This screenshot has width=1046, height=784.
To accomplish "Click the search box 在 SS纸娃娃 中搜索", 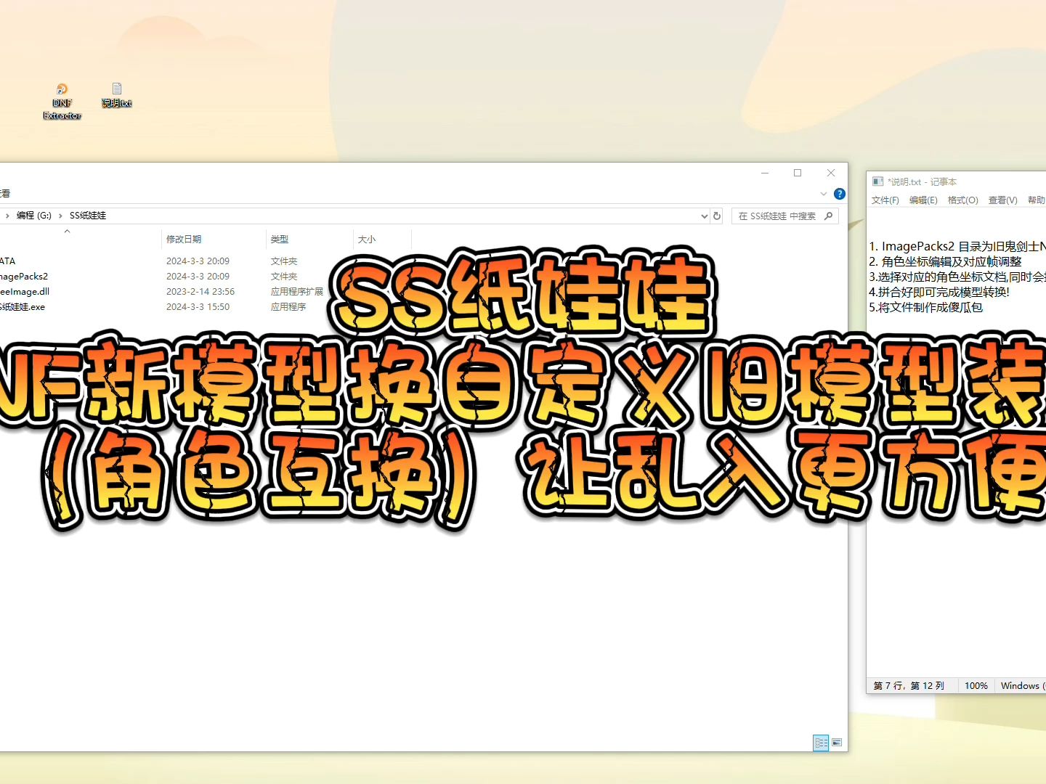I will point(784,216).
